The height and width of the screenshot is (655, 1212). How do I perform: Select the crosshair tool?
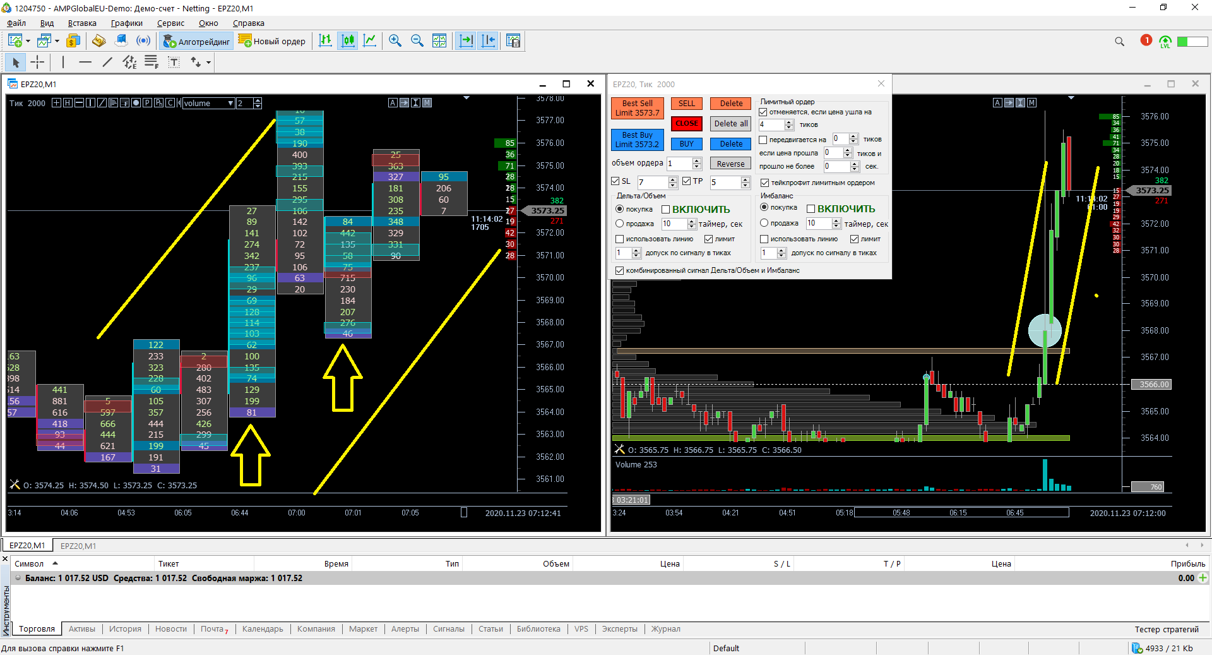[x=38, y=62]
